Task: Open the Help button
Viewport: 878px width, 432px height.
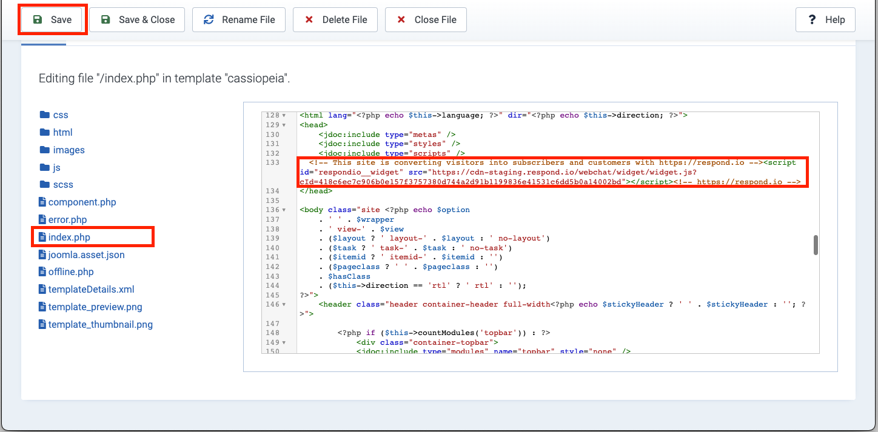Action: pyautogui.click(x=825, y=20)
